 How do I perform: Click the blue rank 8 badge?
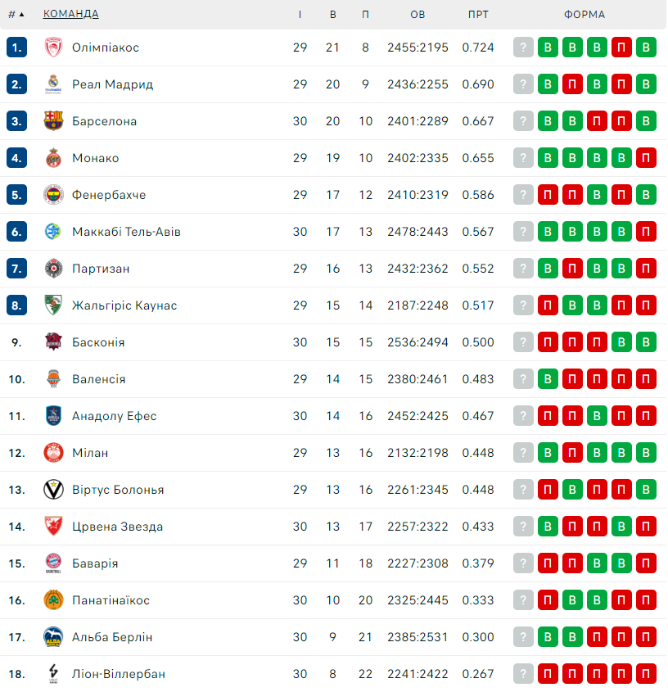(16, 305)
